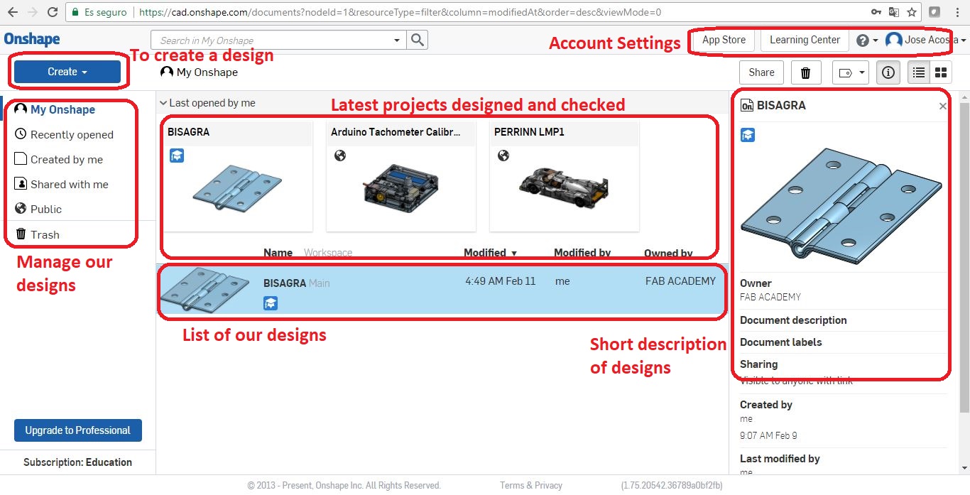Open Created by me filter
This screenshot has height=495, width=970.
[59, 159]
